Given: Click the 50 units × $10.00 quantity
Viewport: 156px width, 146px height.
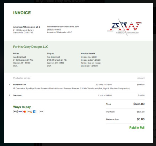Looking at the screenshot, I should coord(104,85).
